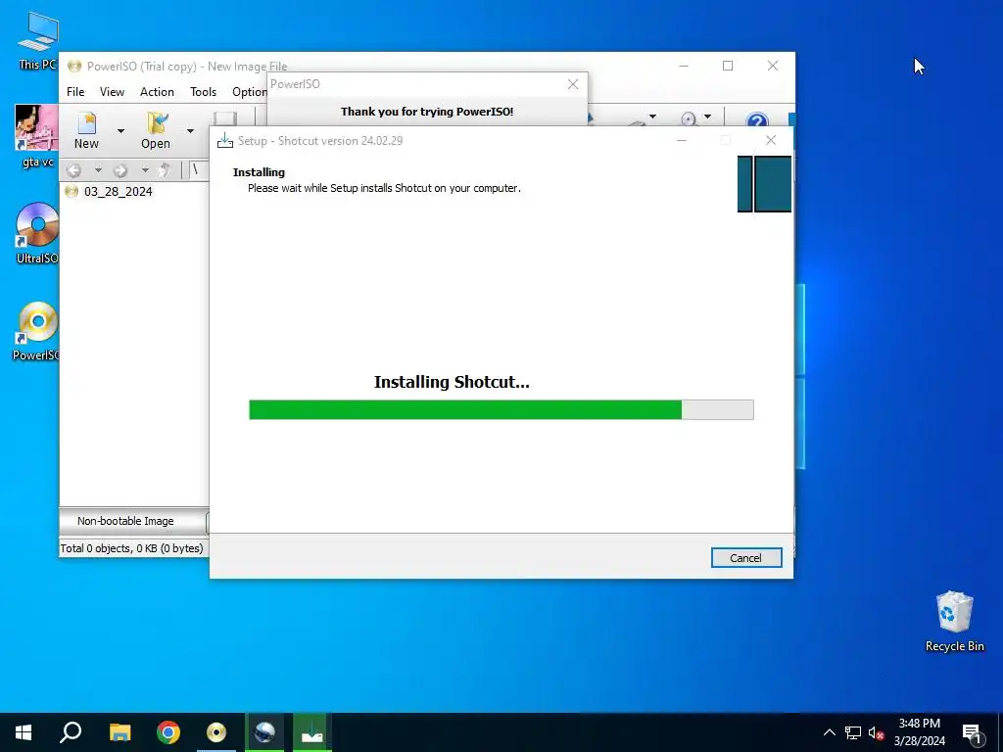
Task: Select the PowerISO desktop shortcut
Action: point(37,331)
